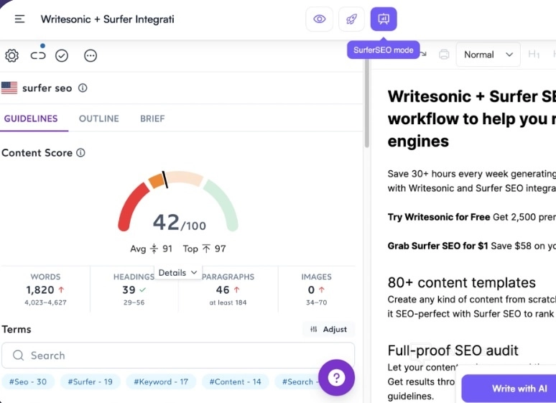The width and height of the screenshot is (556, 403).
Task: Click the link share icon
Action: [38, 55]
